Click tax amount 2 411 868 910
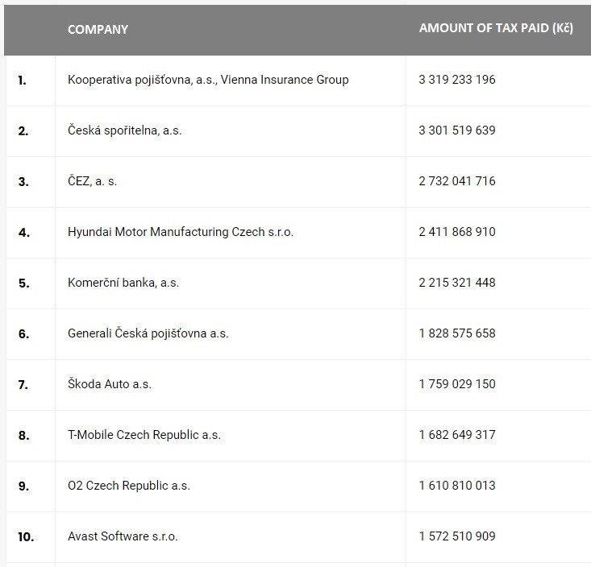 click(x=457, y=232)
